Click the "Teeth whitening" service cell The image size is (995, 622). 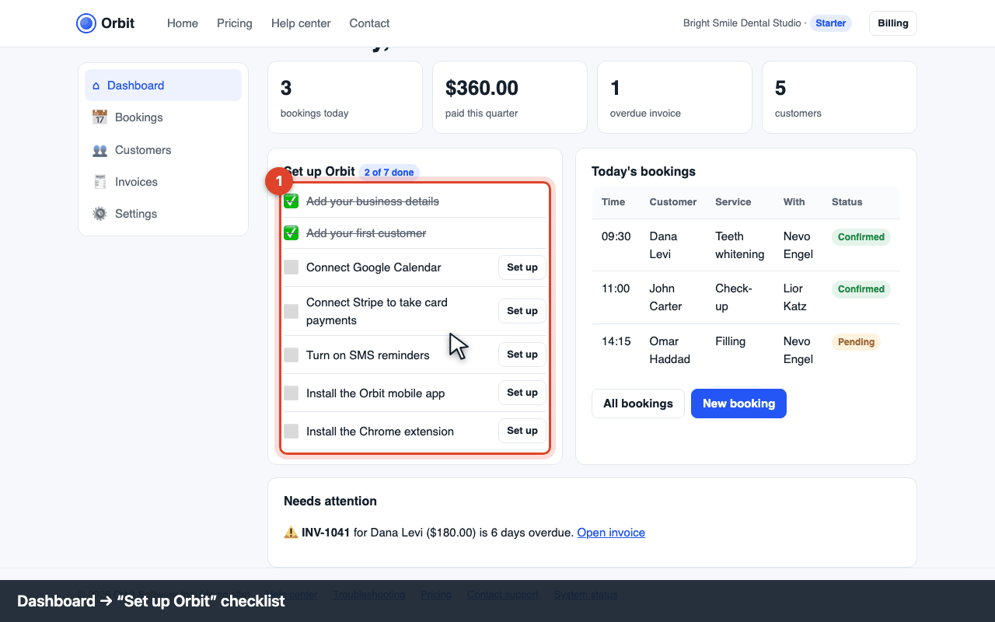(740, 245)
